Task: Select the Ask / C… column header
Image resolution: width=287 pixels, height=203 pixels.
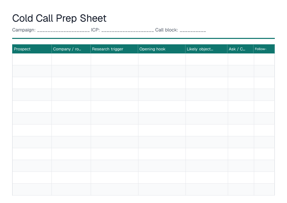Action: [x=240, y=49]
